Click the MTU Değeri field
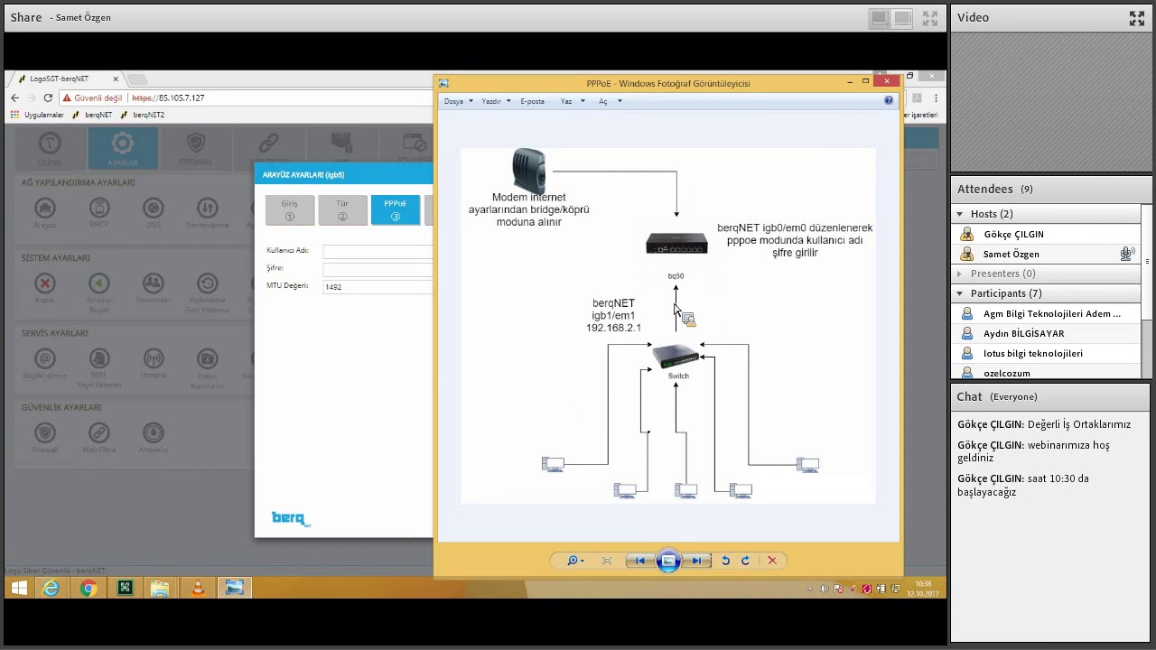Image resolution: width=1156 pixels, height=650 pixels. coord(378,286)
